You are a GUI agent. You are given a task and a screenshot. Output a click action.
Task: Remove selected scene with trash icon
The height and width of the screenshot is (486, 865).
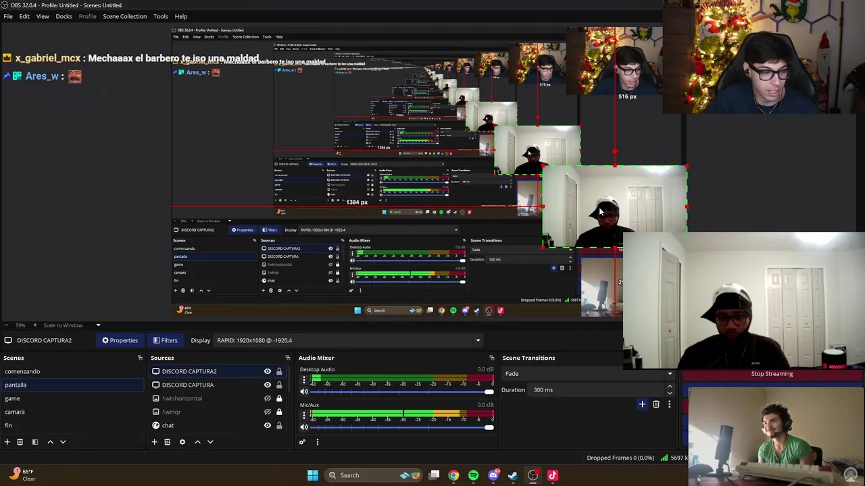click(20, 442)
